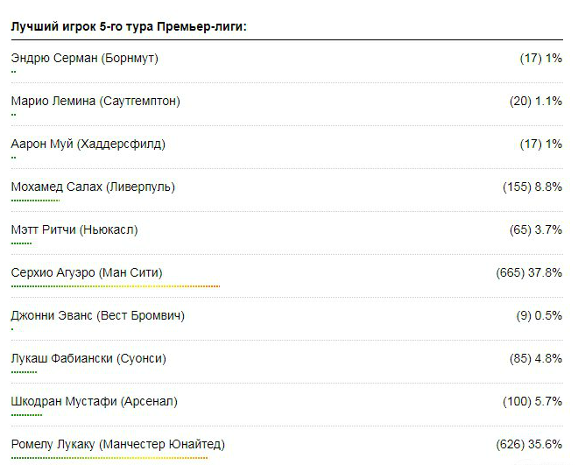
Task: Click Салах's green result bar
Action: click(x=35, y=200)
